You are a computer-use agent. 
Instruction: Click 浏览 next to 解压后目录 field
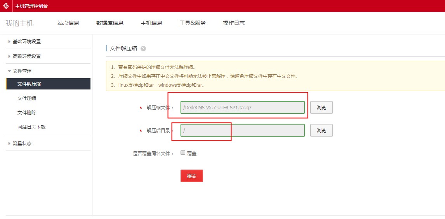pos(321,131)
